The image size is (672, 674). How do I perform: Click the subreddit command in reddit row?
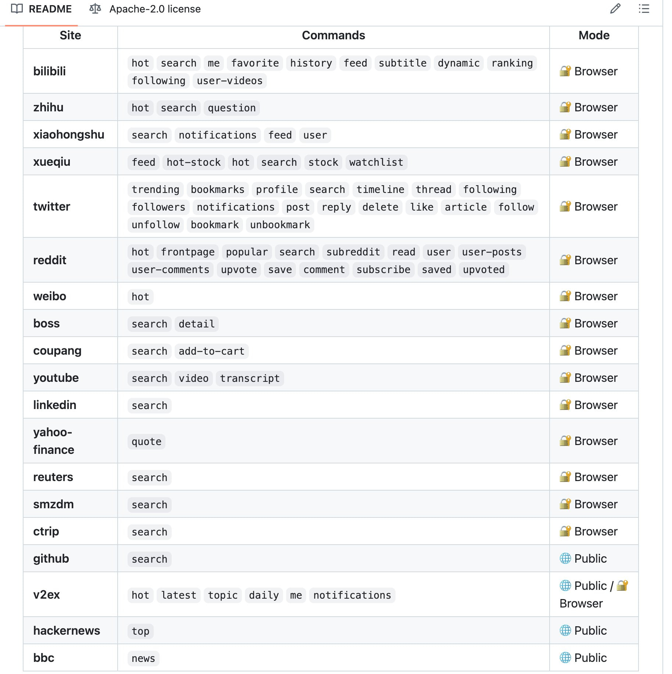tap(353, 252)
